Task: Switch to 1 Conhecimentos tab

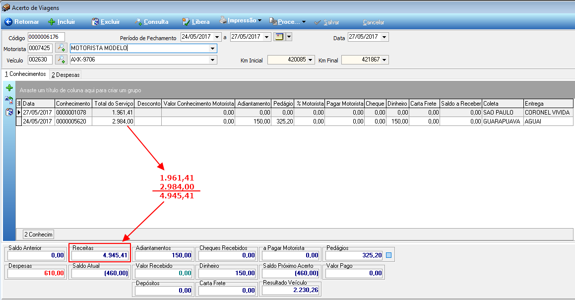Action: pos(25,74)
